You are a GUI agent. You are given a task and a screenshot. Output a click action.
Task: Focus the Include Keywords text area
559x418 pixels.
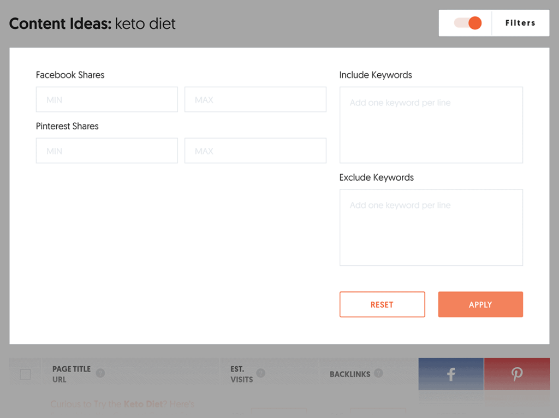pos(431,125)
